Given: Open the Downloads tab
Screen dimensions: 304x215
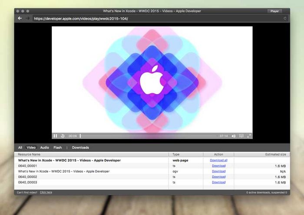Looking at the screenshot, I should 80,148.
